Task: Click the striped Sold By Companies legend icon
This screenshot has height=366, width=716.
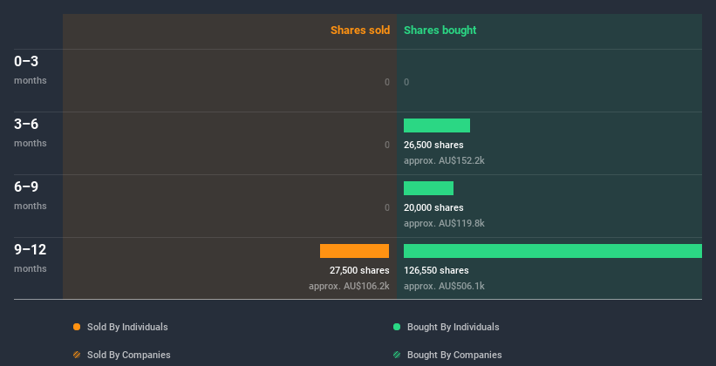Action: click(x=77, y=355)
